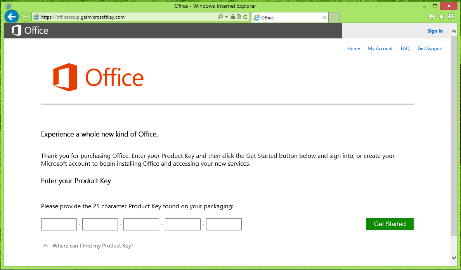Minimize the Internet Explorer window
461x270 pixels.
pyautogui.click(x=425, y=6)
